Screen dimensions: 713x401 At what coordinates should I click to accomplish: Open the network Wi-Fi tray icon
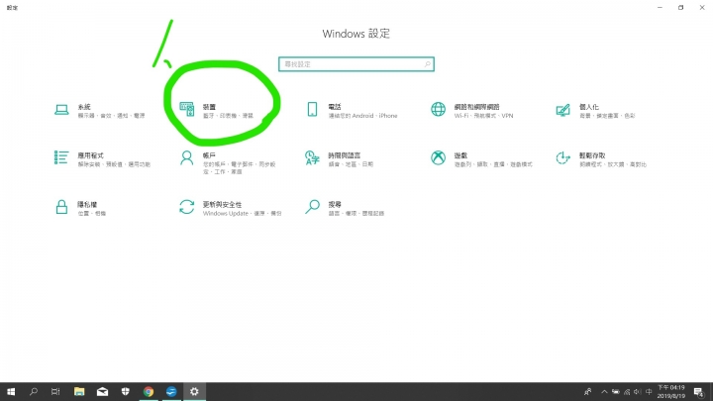click(x=627, y=391)
